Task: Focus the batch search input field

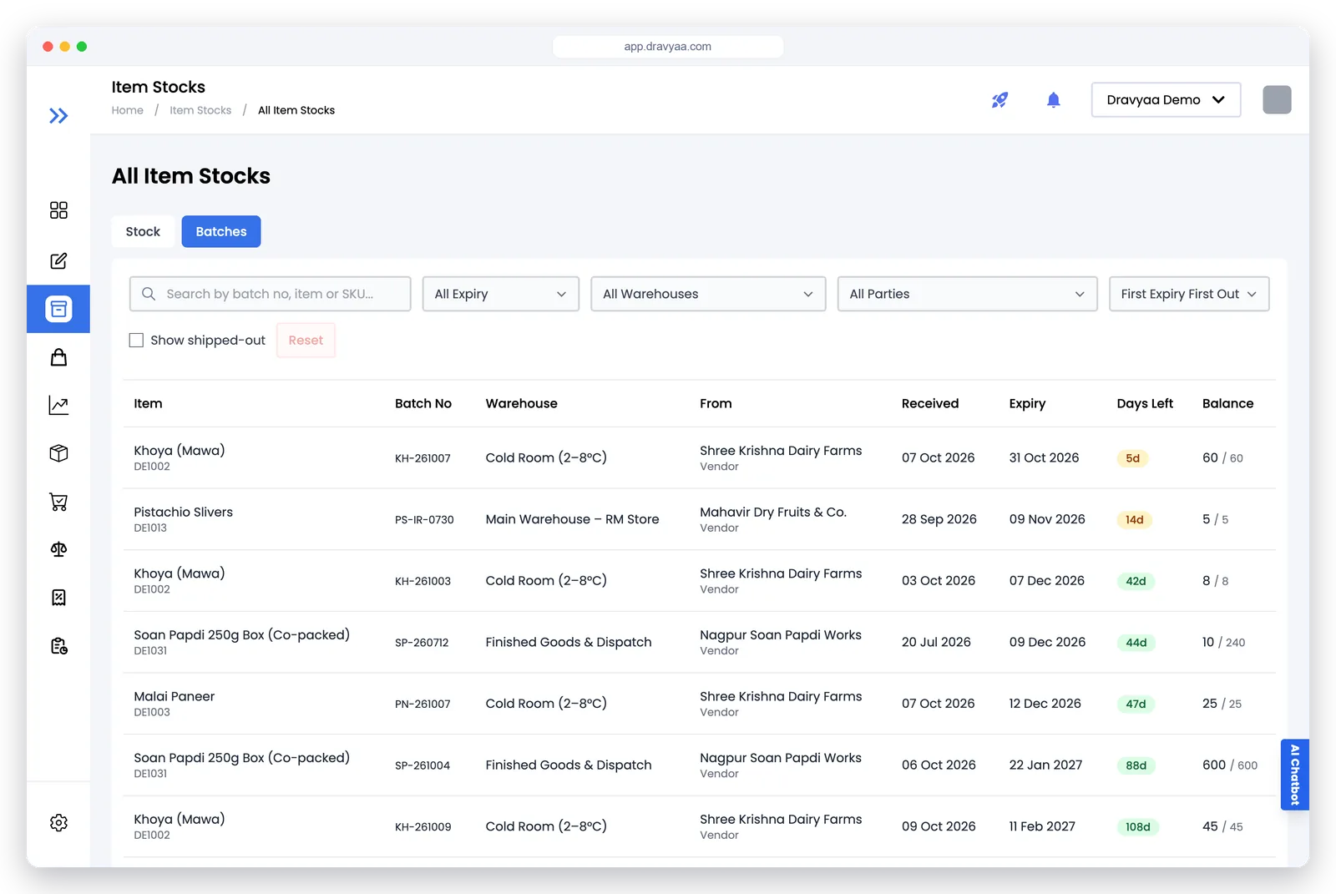Action: point(271,294)
